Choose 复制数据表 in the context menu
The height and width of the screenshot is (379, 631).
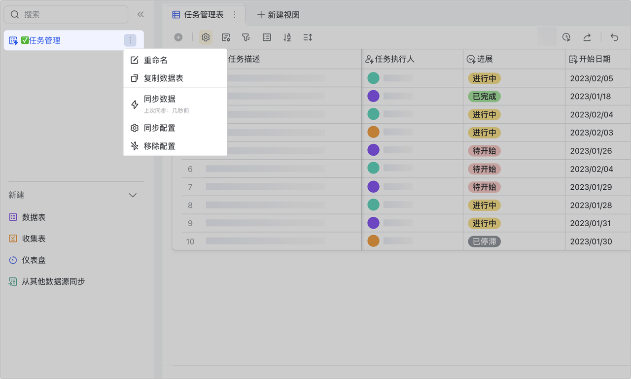tap(163, 78)
